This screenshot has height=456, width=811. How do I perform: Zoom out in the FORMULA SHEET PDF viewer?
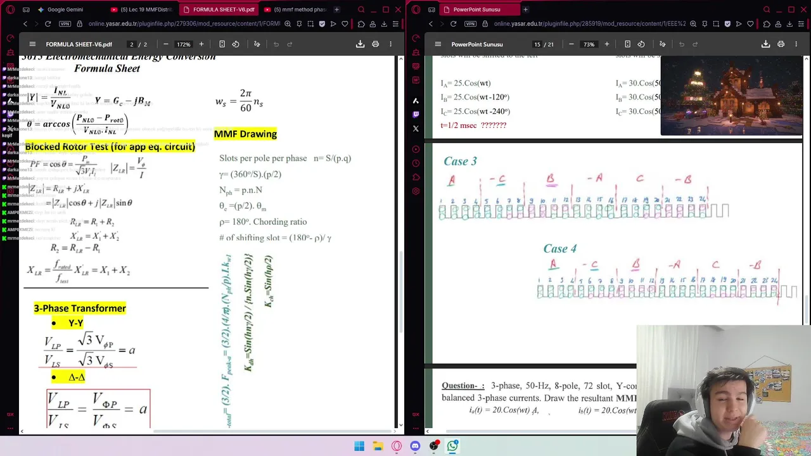[165, 44]
